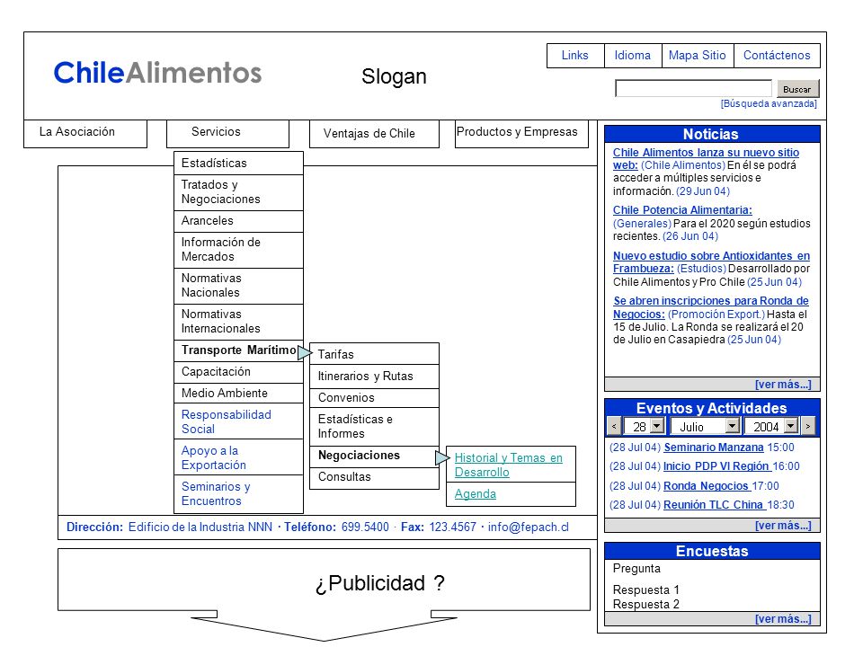Open Reunión TLC China event link
The image size is (863, 647).
tap(713, 505)
